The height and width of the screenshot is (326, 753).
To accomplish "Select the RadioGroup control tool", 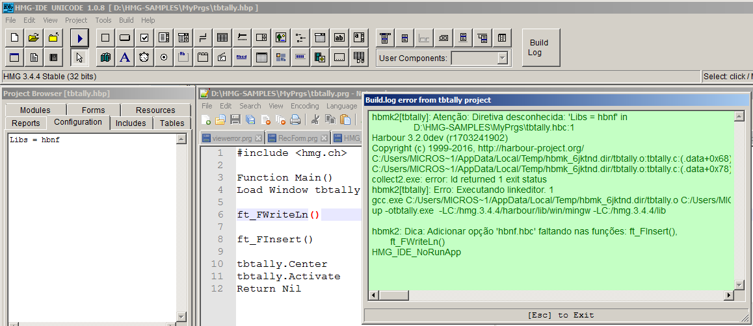I will 164,58.
